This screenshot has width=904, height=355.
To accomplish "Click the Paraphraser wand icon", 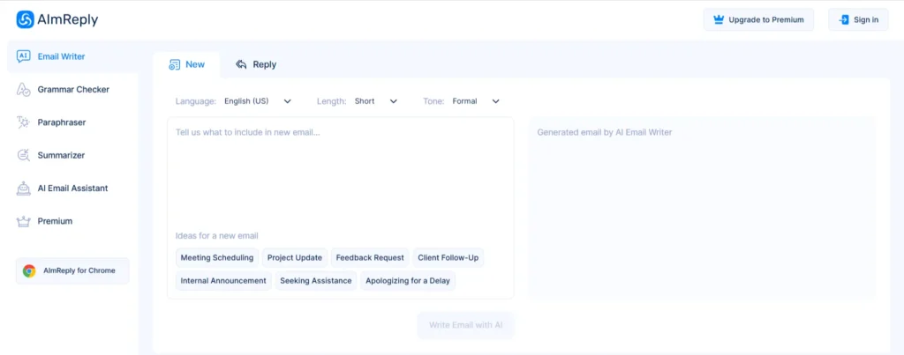I will (24, 122).
